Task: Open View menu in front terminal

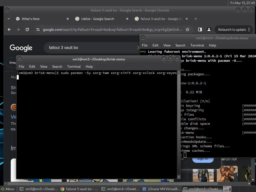Action: pos(44,66)
